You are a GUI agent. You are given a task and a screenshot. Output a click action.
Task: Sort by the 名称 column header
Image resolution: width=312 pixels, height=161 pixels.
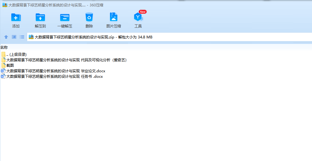click(x=4, y=48)
